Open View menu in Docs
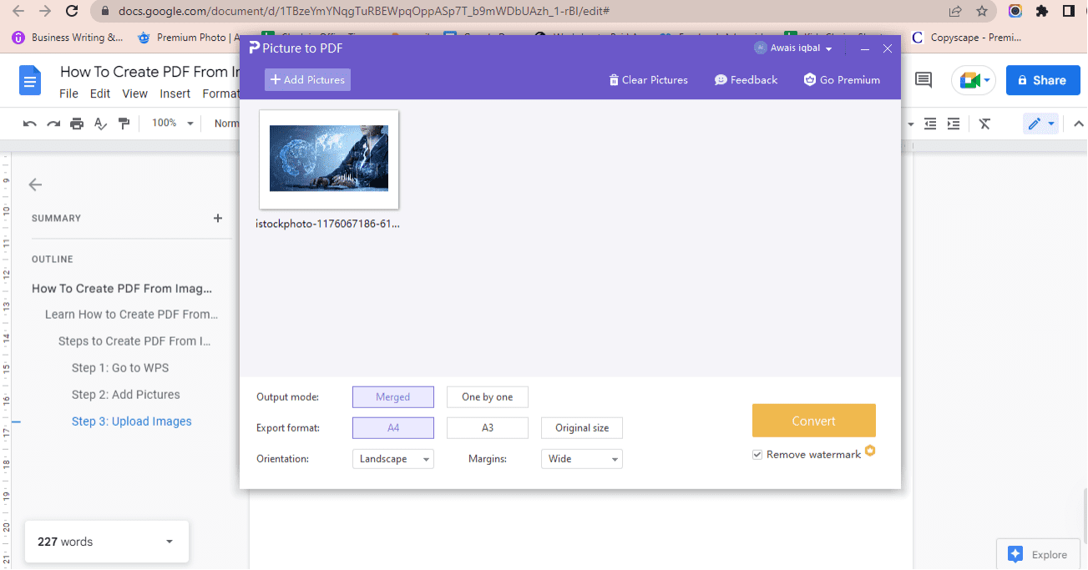 134,93
